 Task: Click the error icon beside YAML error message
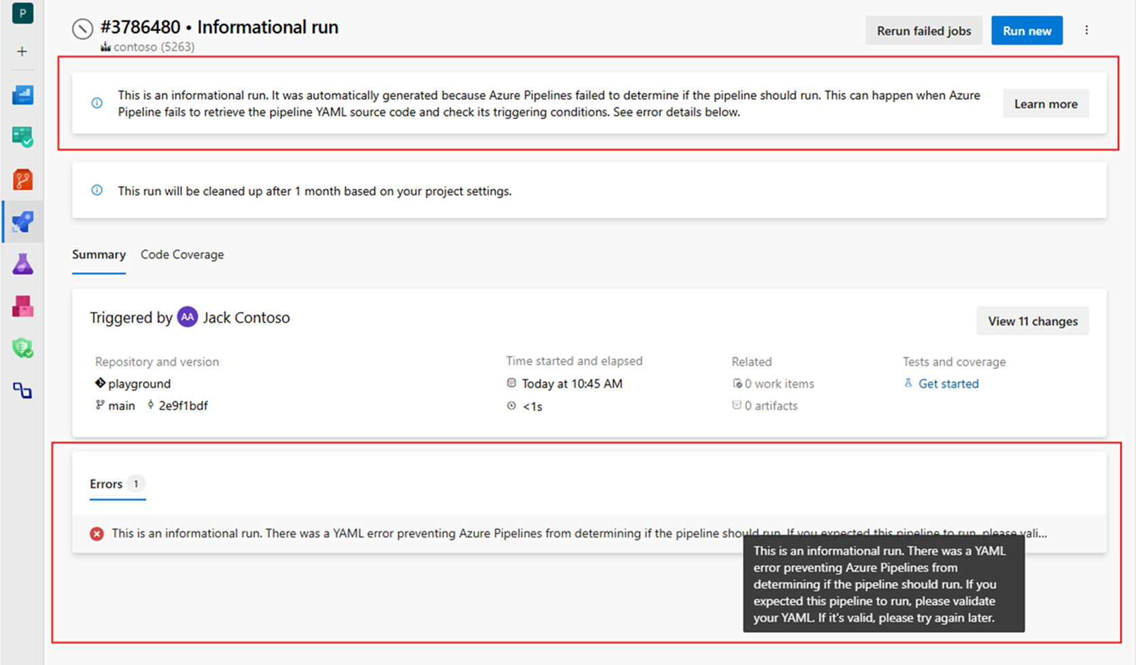click(x=96, y=534)
